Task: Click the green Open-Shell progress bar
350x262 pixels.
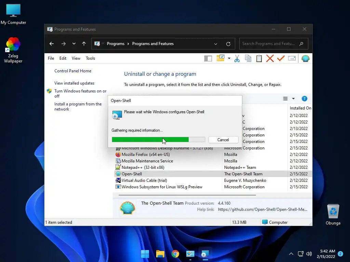Action: click(158, 140)
